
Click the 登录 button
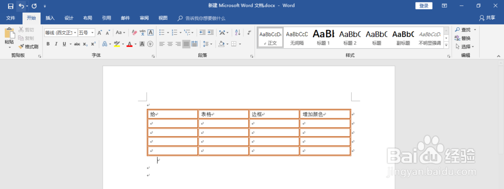point(424,6)
